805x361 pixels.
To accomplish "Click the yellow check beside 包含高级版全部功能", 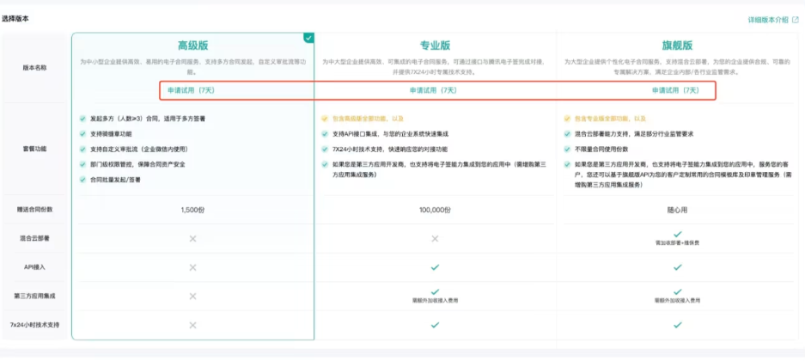I will coord(325,119).
